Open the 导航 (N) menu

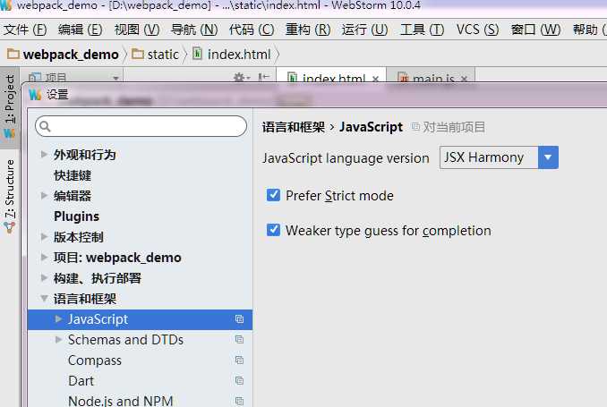(194, 30)
